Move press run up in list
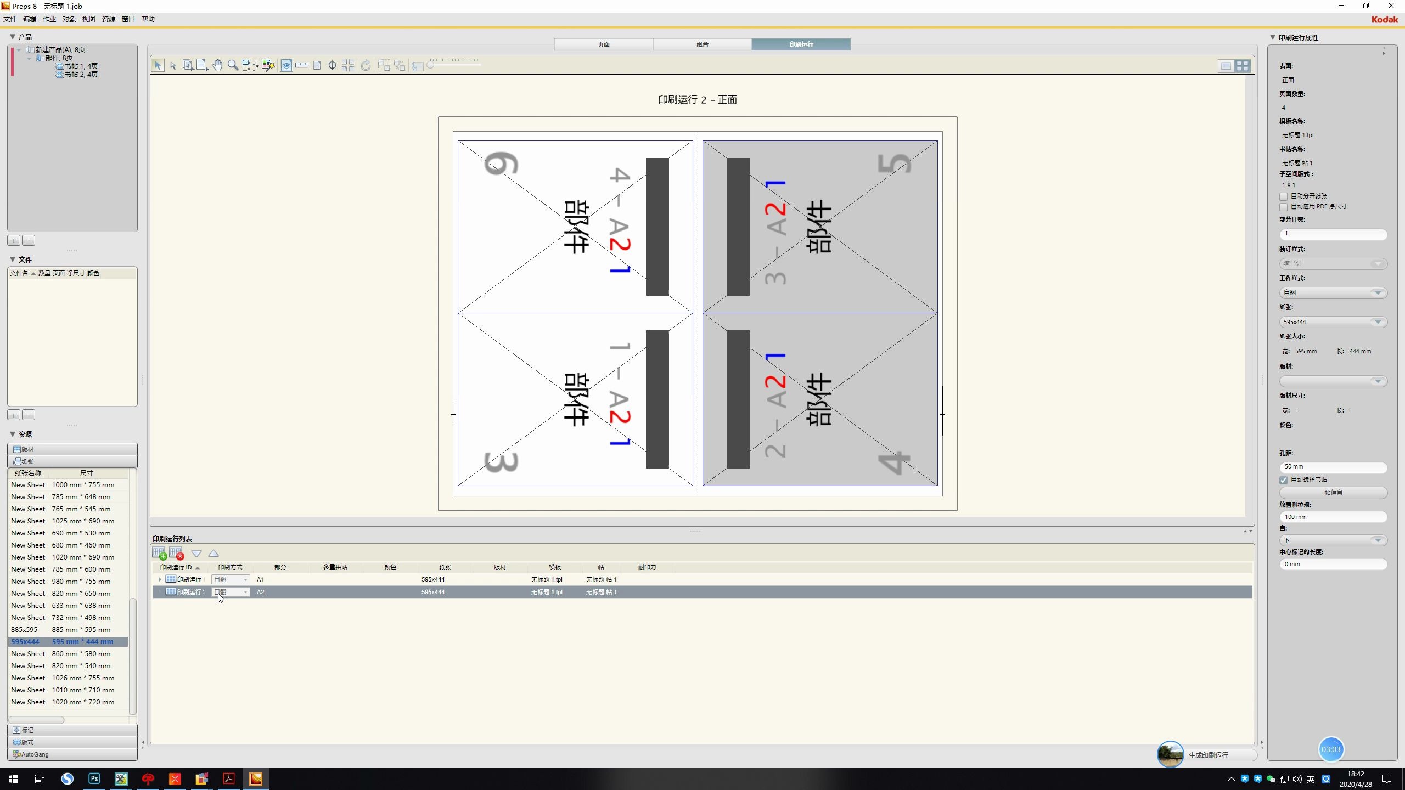 coord(213,554)
